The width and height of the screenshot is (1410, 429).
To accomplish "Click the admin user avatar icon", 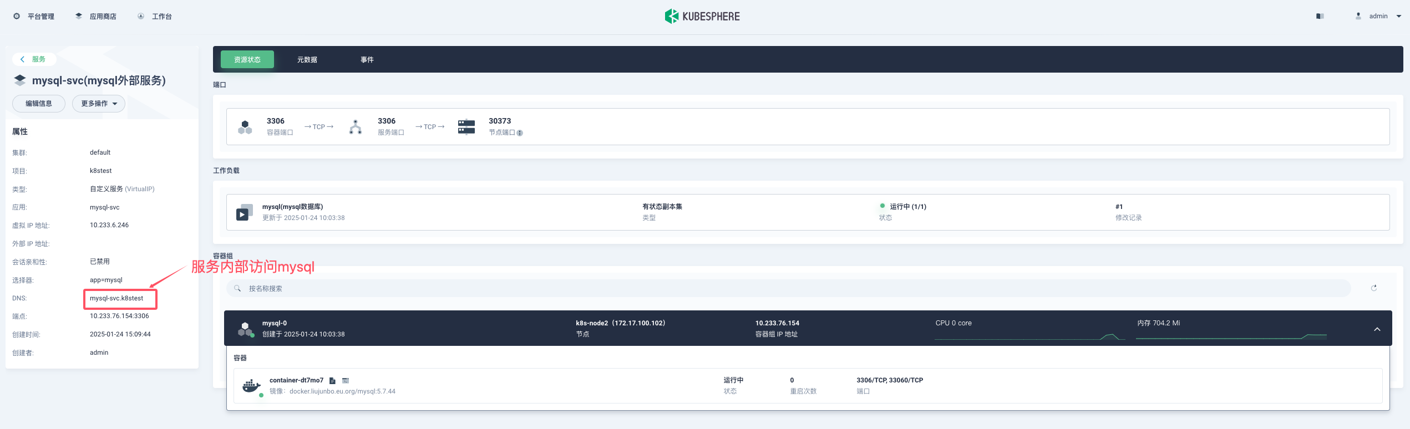I will [1358, 16].
